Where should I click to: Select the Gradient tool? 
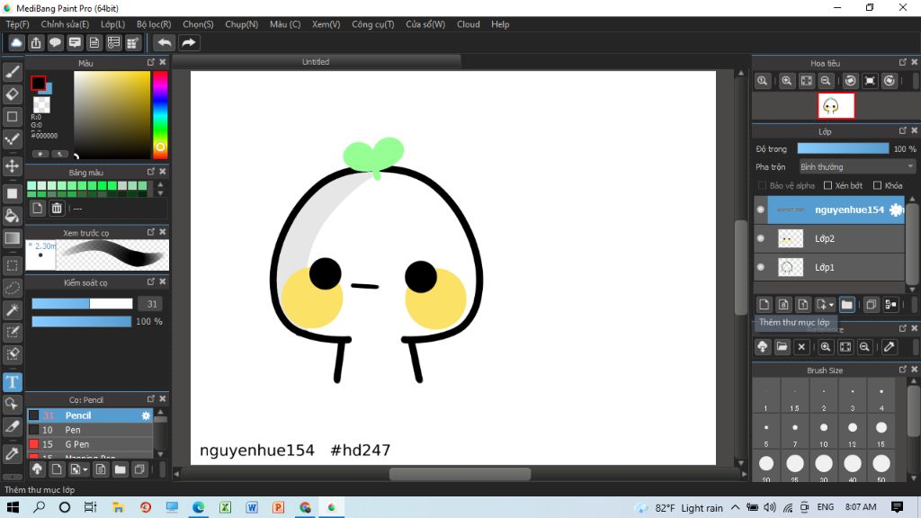click(13, 237)
